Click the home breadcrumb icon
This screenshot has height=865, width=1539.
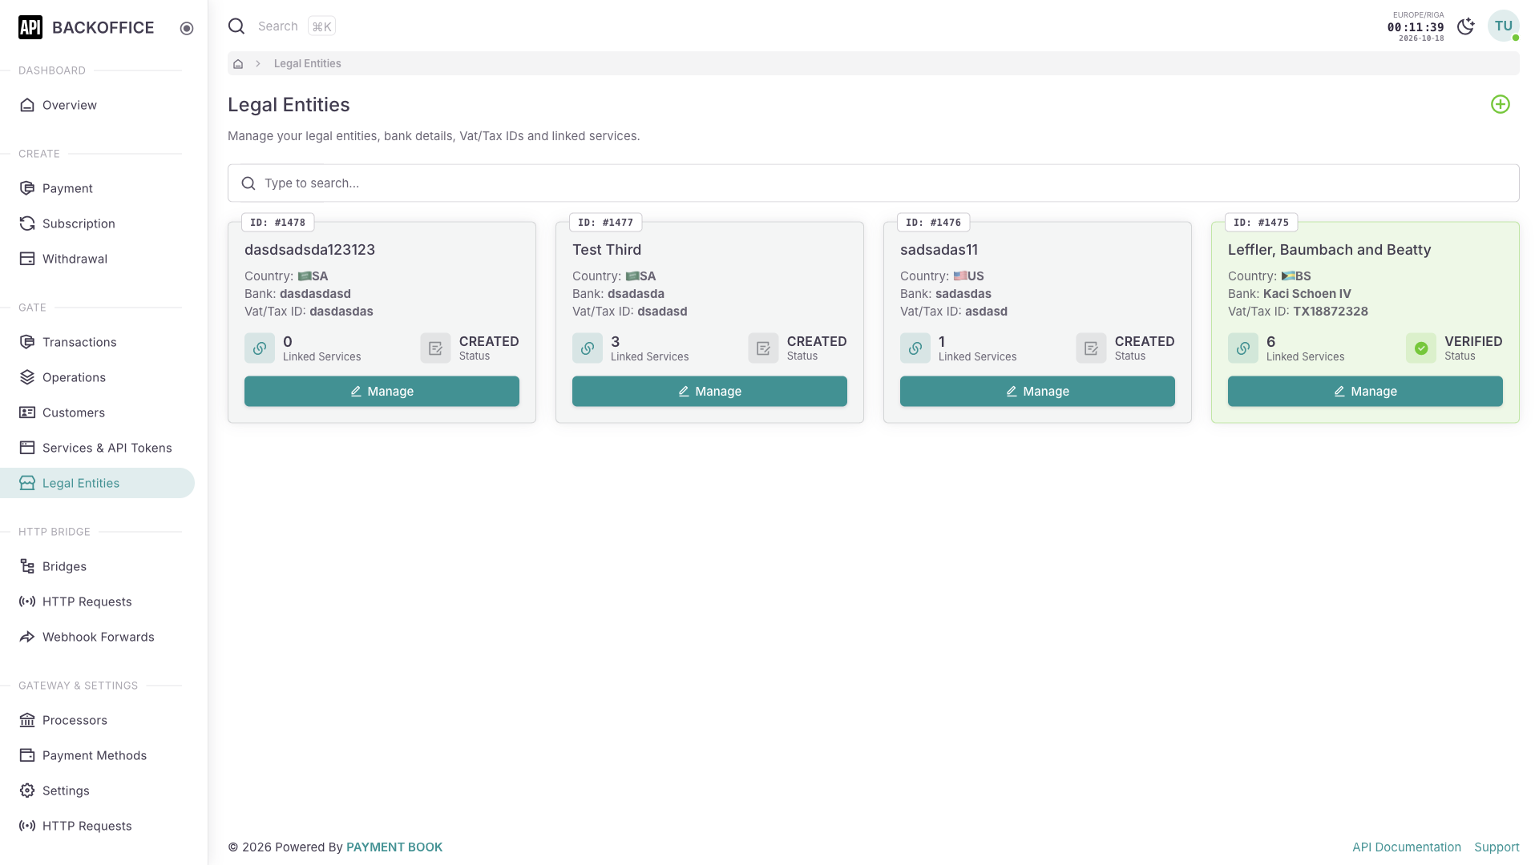238,63
